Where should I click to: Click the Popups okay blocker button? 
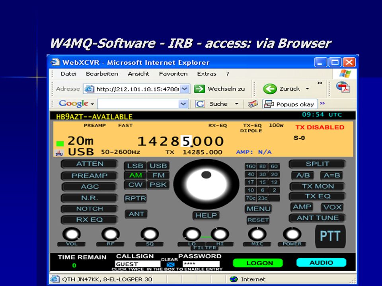(x=290, y=104)
